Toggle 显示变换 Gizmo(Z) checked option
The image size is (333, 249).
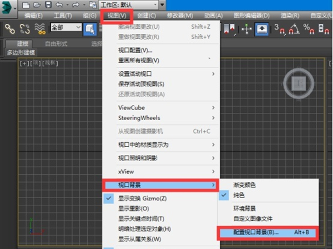tap(142, 198)
